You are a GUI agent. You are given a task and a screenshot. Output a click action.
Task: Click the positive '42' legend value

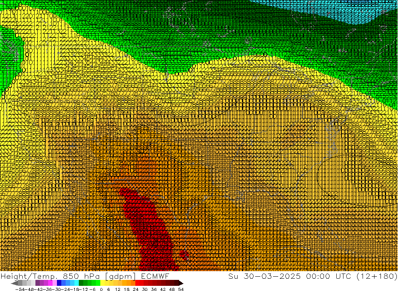pos(163,289)
